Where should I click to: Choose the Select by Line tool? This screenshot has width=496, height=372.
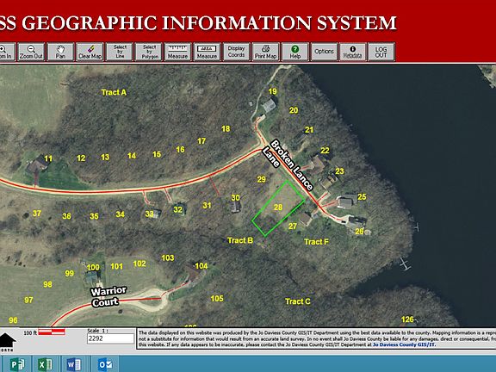click(x=119, y=52)
